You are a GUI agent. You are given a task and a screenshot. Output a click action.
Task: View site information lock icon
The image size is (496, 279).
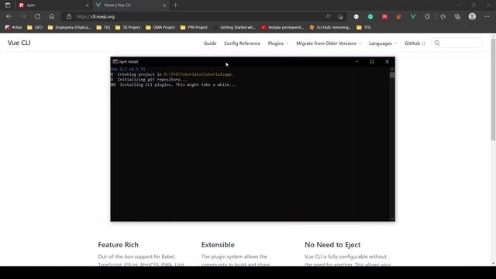[69, 16]
